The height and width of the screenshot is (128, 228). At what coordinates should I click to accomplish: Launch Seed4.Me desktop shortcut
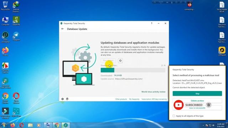(x=16, y=21)
